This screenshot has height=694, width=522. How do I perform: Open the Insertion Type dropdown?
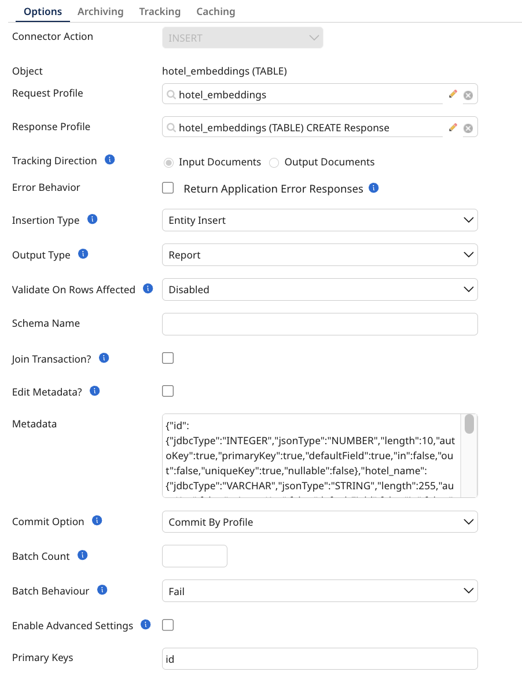pos(319,220)
